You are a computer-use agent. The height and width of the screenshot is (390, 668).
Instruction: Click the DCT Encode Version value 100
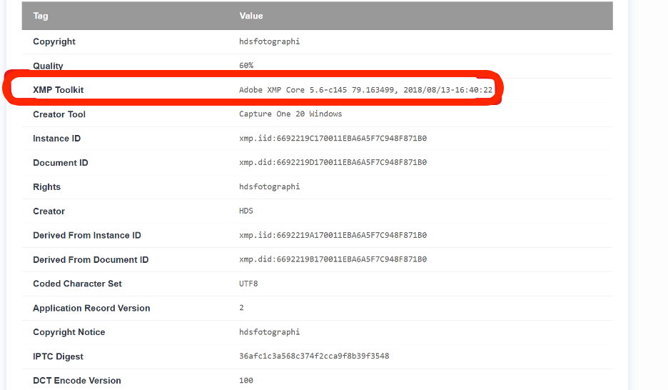coord(246,381)
